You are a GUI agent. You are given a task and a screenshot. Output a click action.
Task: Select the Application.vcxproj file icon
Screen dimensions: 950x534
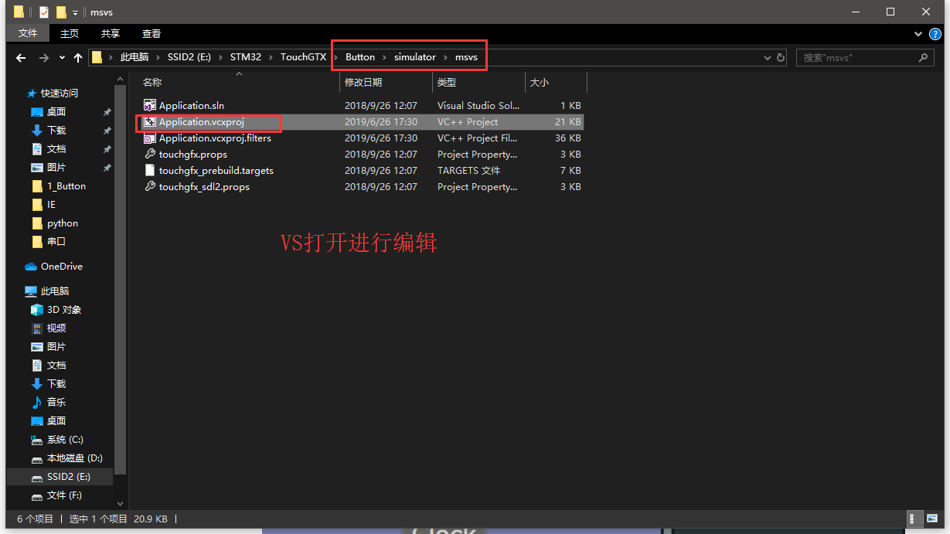point(150,122)
